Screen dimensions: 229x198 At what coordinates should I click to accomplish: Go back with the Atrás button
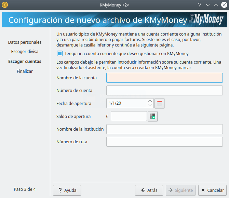pos(149,190)
